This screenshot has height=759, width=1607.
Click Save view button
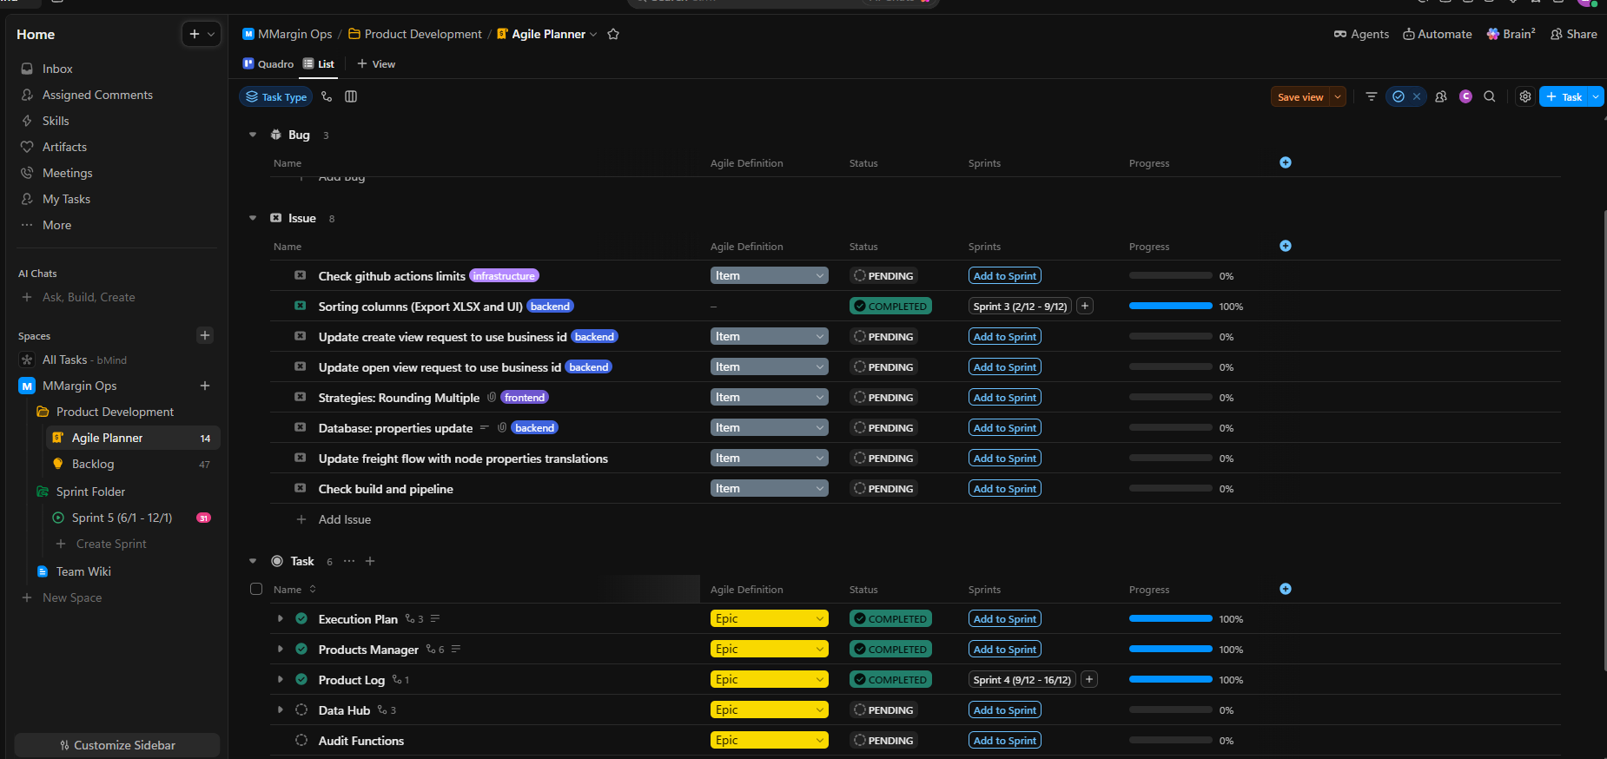(1300, 96)
